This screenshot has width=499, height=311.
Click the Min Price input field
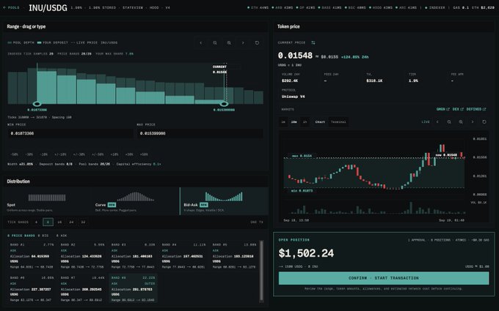70,133
